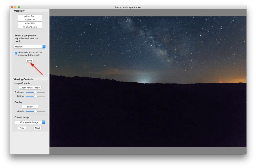The image size is (256, 168).
Task: Click the Save button
Action: tap(29, 61)
